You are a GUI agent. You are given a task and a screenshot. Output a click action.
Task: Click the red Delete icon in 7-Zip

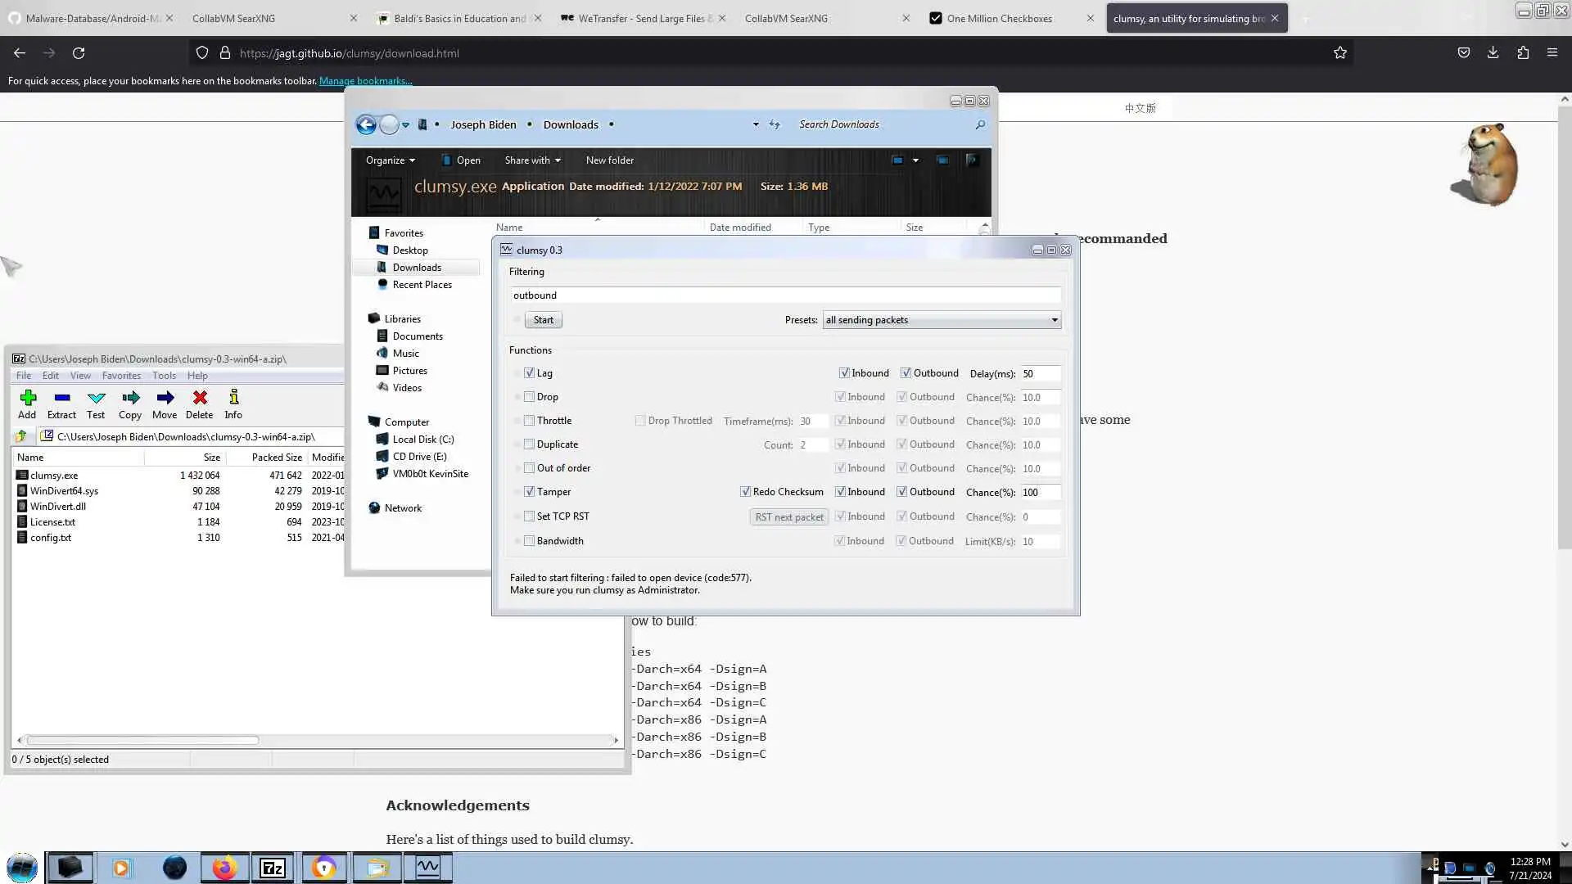pyautogui.click(x=199, y=399)
